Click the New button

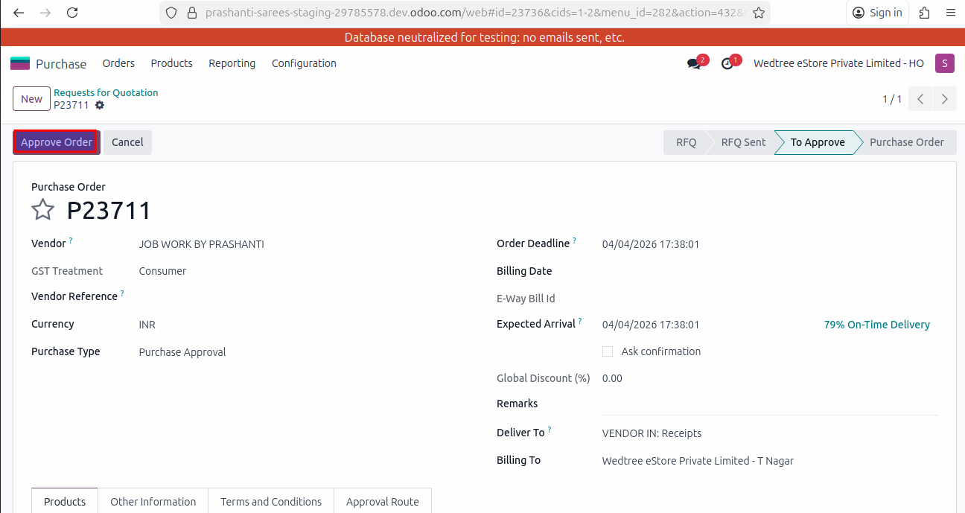tap(31, 99)
